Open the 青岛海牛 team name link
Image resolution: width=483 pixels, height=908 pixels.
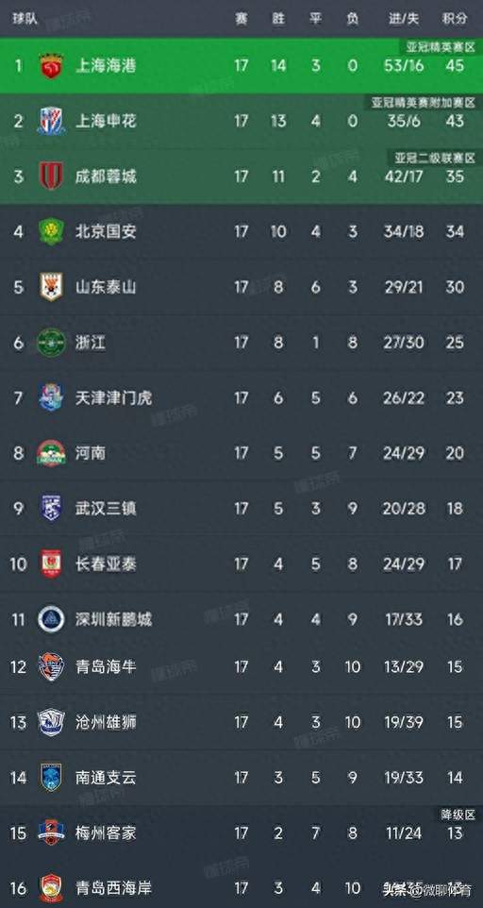tap(106, 666)
